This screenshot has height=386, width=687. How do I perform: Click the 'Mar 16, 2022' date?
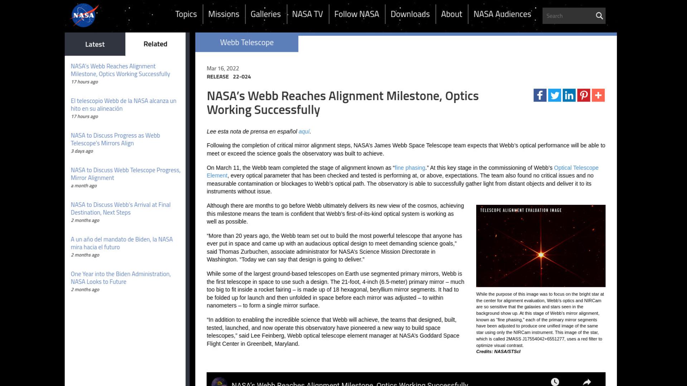(x=223, y=68)
